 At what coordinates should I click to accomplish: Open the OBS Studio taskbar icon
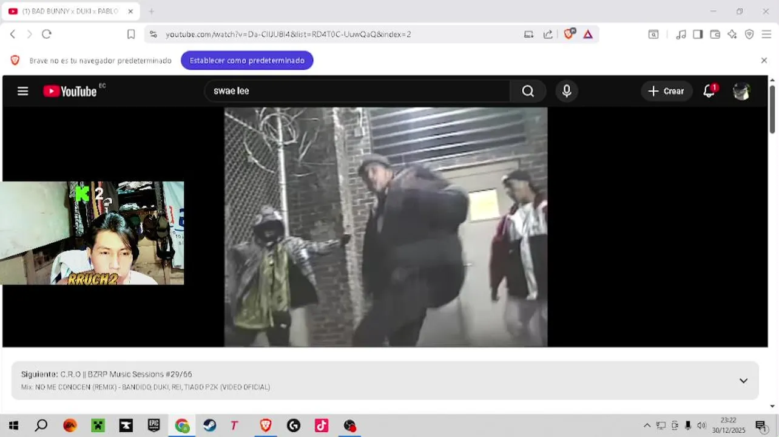point(349,425)
